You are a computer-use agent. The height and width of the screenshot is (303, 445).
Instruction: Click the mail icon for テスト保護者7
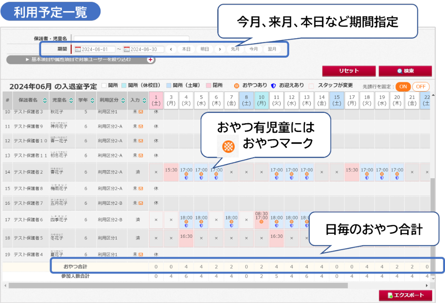point(141,203)
